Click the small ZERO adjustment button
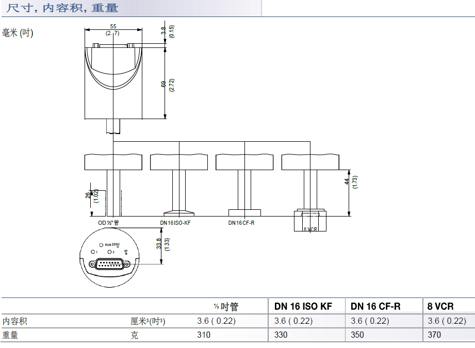475x348 pixels. tap(118, 247)
